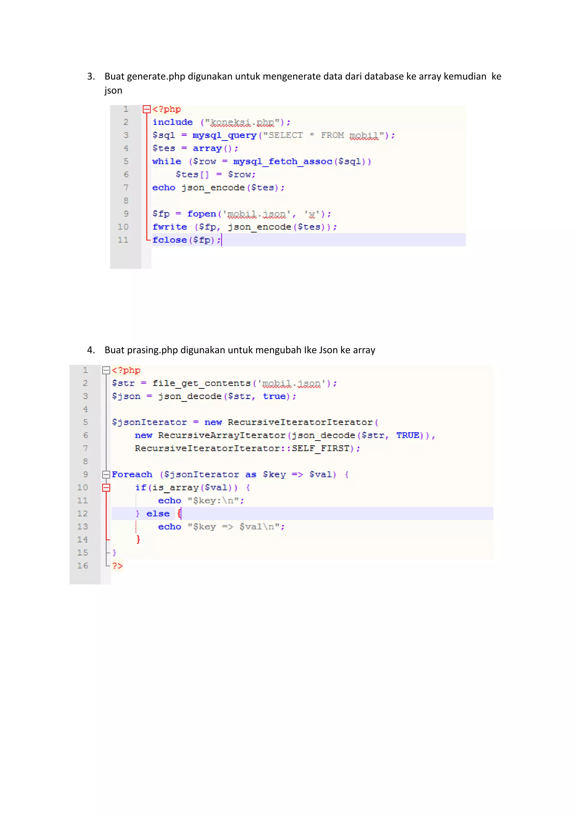The height and width of the screenshot is (814, 576).
Task: Click the line $tes[] = $row;
Action: pos(215,175)
